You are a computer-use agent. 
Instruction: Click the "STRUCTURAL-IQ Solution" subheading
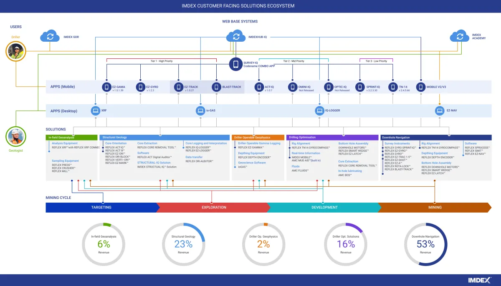pyautogui.click(x=154, y=163)
